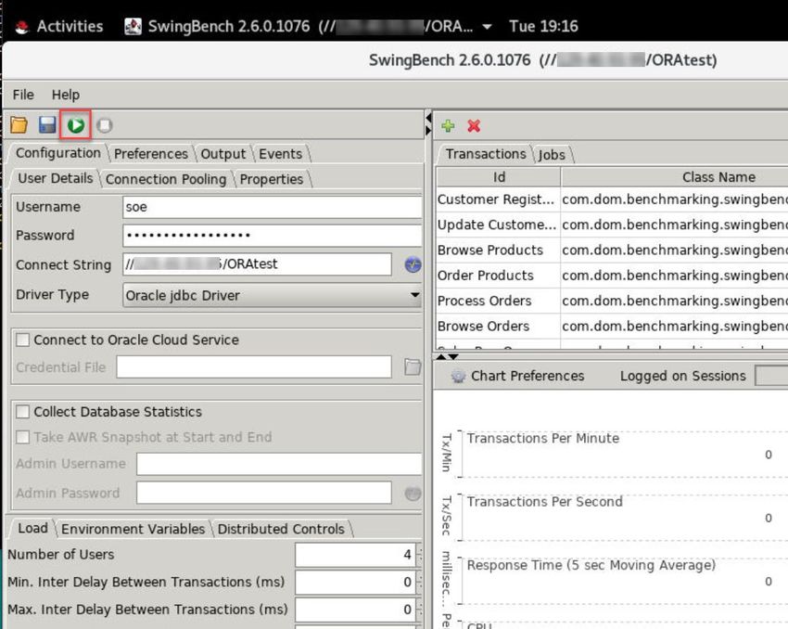The height and width of the screenshot is (629, 788).
Task: Click the clock showing Tue 19:16
Action: click(543, 26)
